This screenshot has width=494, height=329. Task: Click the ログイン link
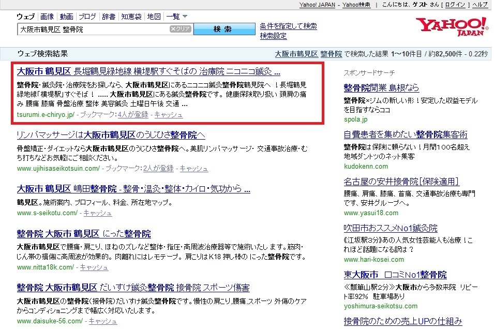[x=455, y=5]
